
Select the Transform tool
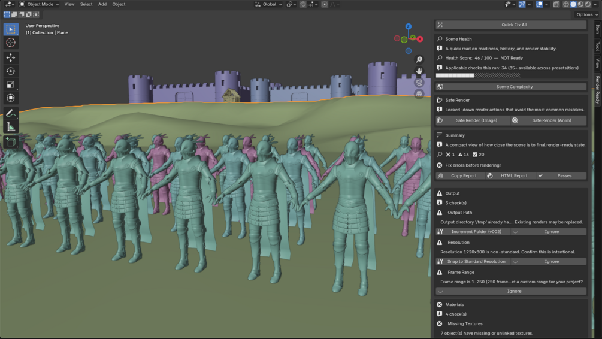coord(10,98)
